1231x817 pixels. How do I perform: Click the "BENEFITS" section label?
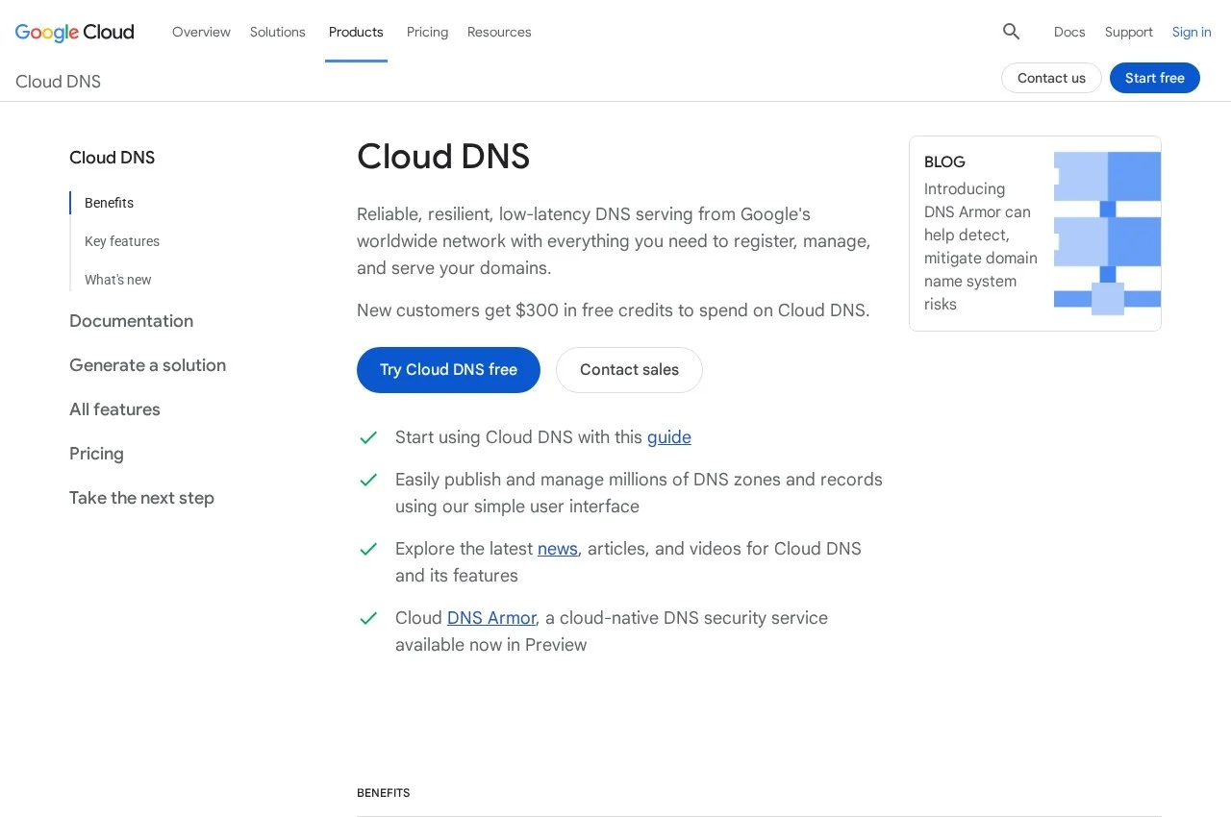[384, 793]
